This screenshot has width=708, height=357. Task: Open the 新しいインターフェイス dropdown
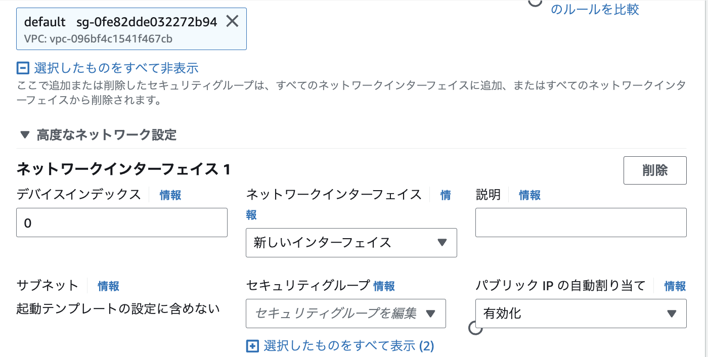tap(351, 243)
